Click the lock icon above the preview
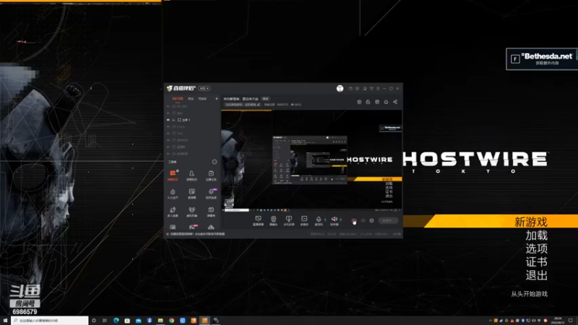This screenshot has height=325, width=578. tap(368, 102)
